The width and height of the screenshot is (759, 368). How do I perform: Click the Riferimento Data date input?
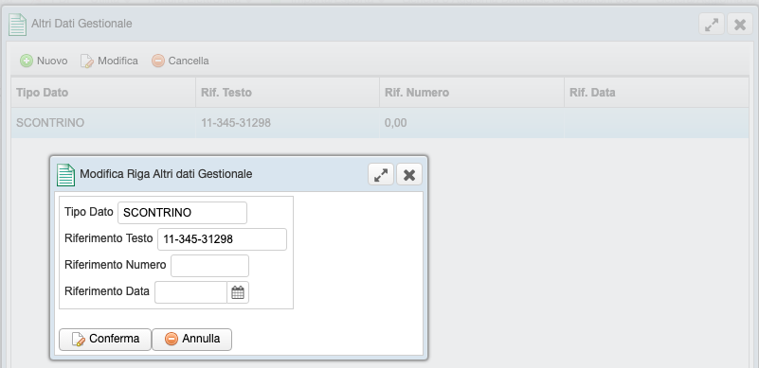(x=190, y=292)
